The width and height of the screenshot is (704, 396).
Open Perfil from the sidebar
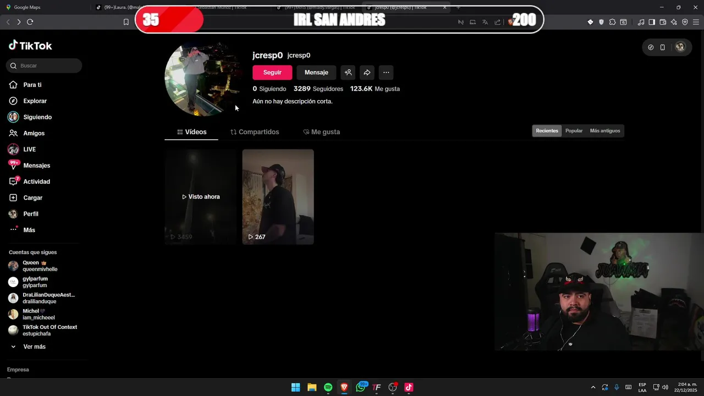click(24, 214)
